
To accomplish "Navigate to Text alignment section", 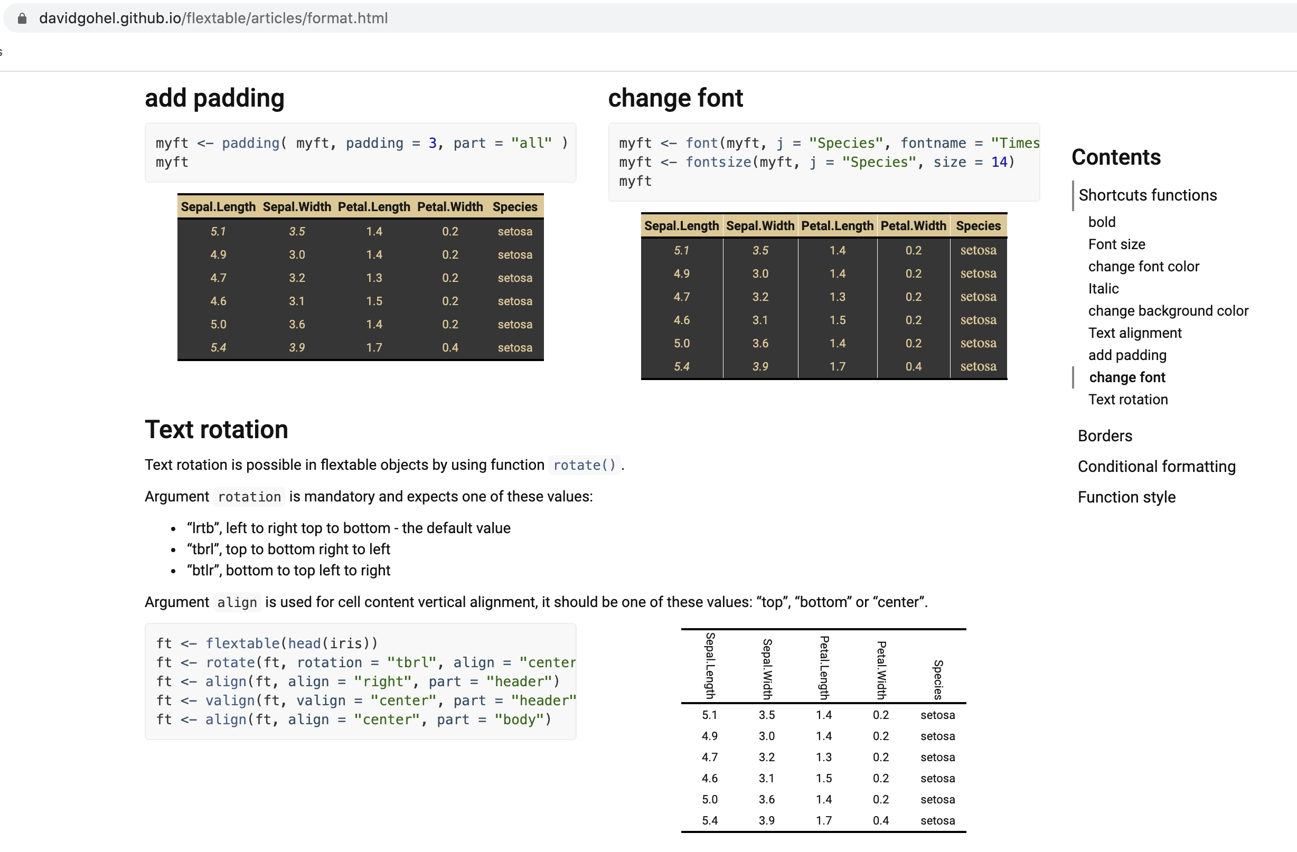I will (x=1134, y=333).
